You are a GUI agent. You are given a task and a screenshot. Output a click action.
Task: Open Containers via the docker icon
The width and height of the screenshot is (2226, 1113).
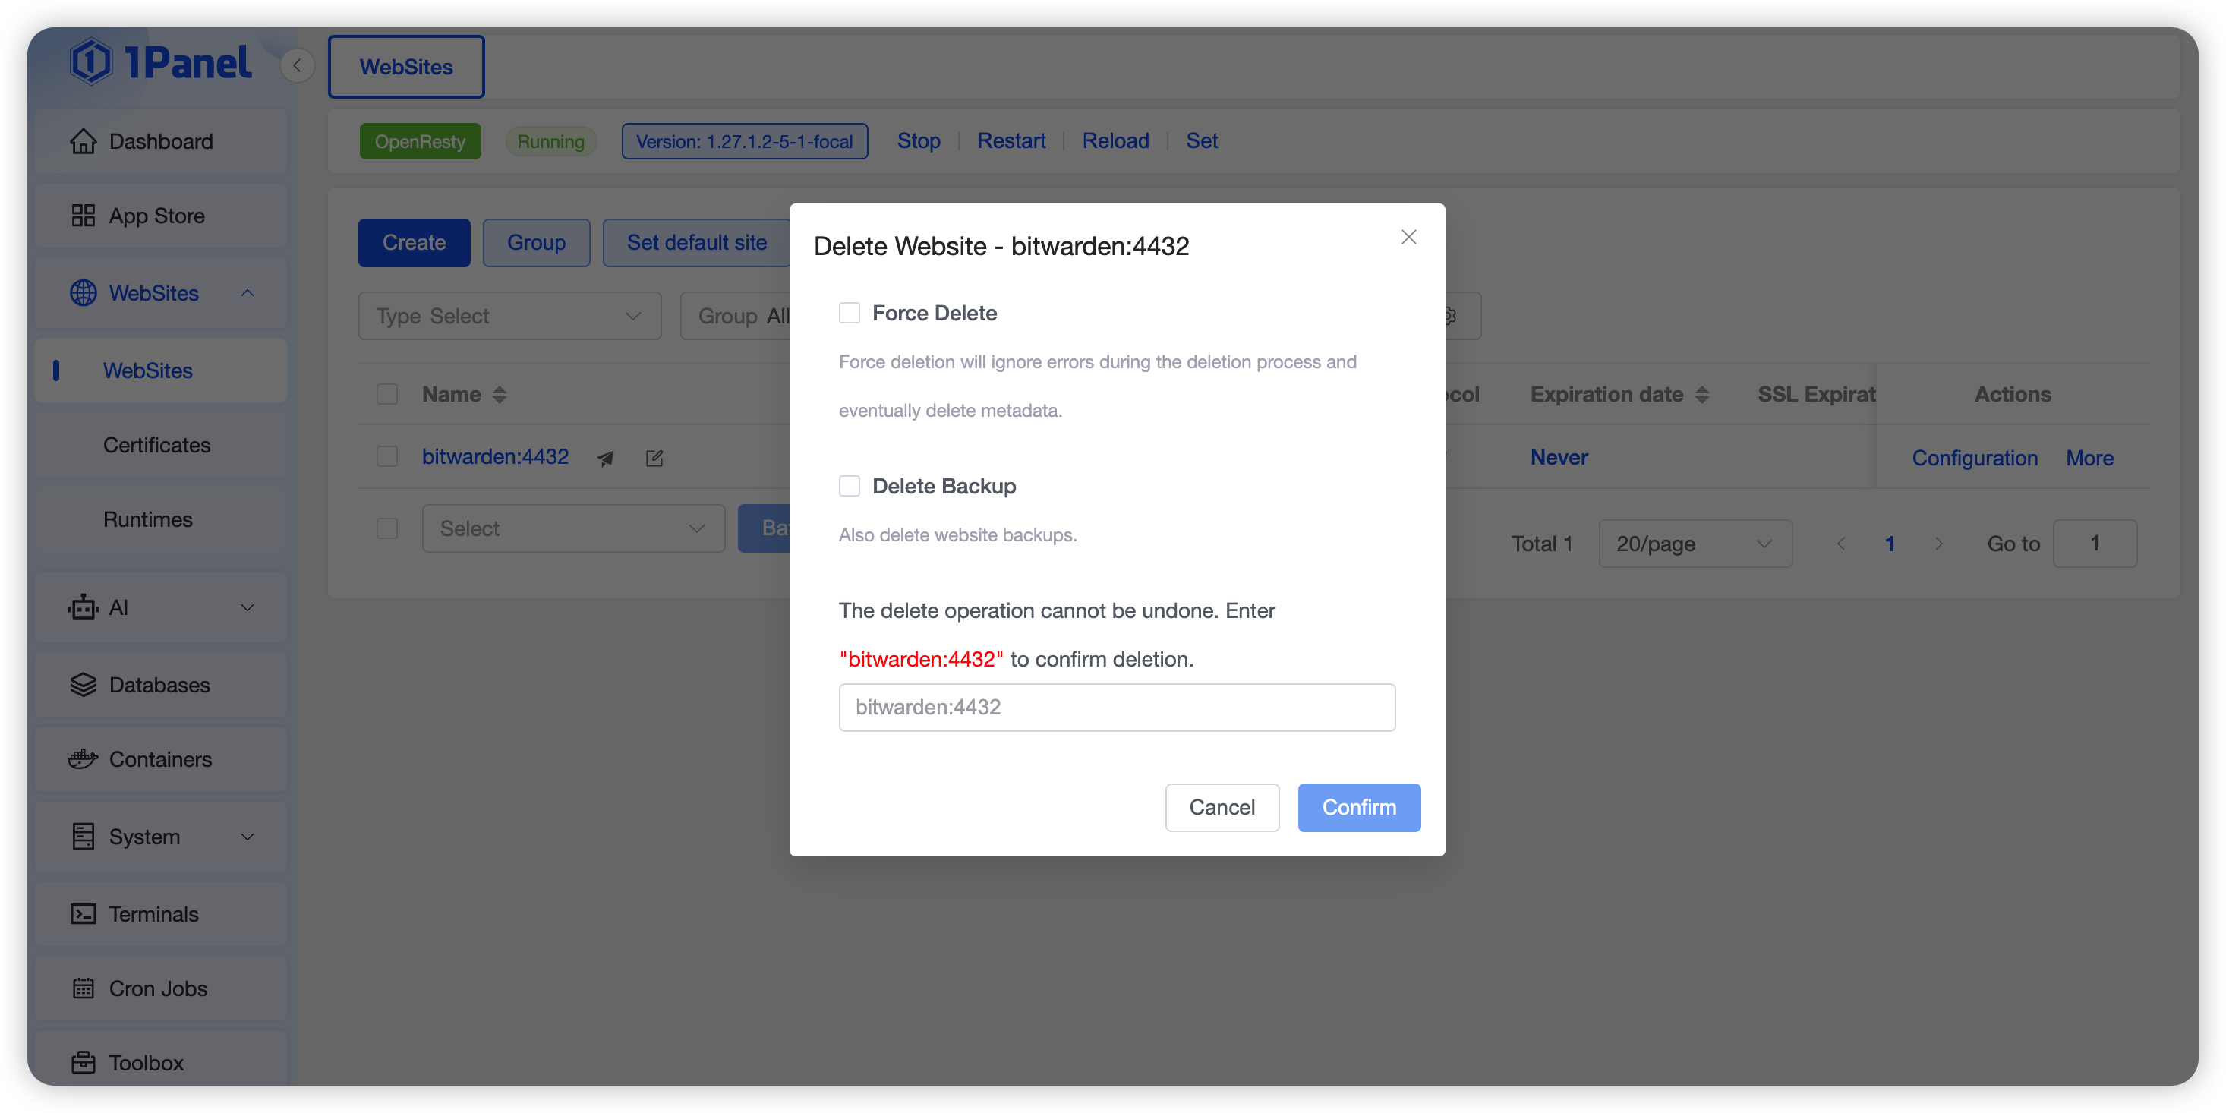[x=83, y=758]
